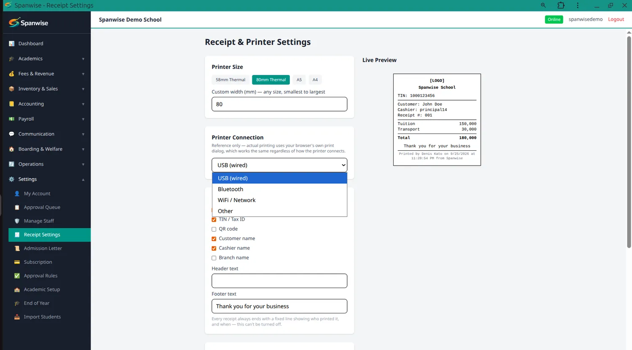This screenshot has width=632, height=350.
Task: Select WiFi / Network connection option
Action: 279,200
